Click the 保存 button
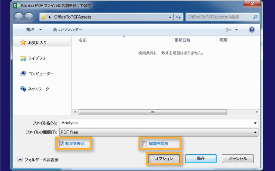 pyautogui.click(x=201, y=158)
